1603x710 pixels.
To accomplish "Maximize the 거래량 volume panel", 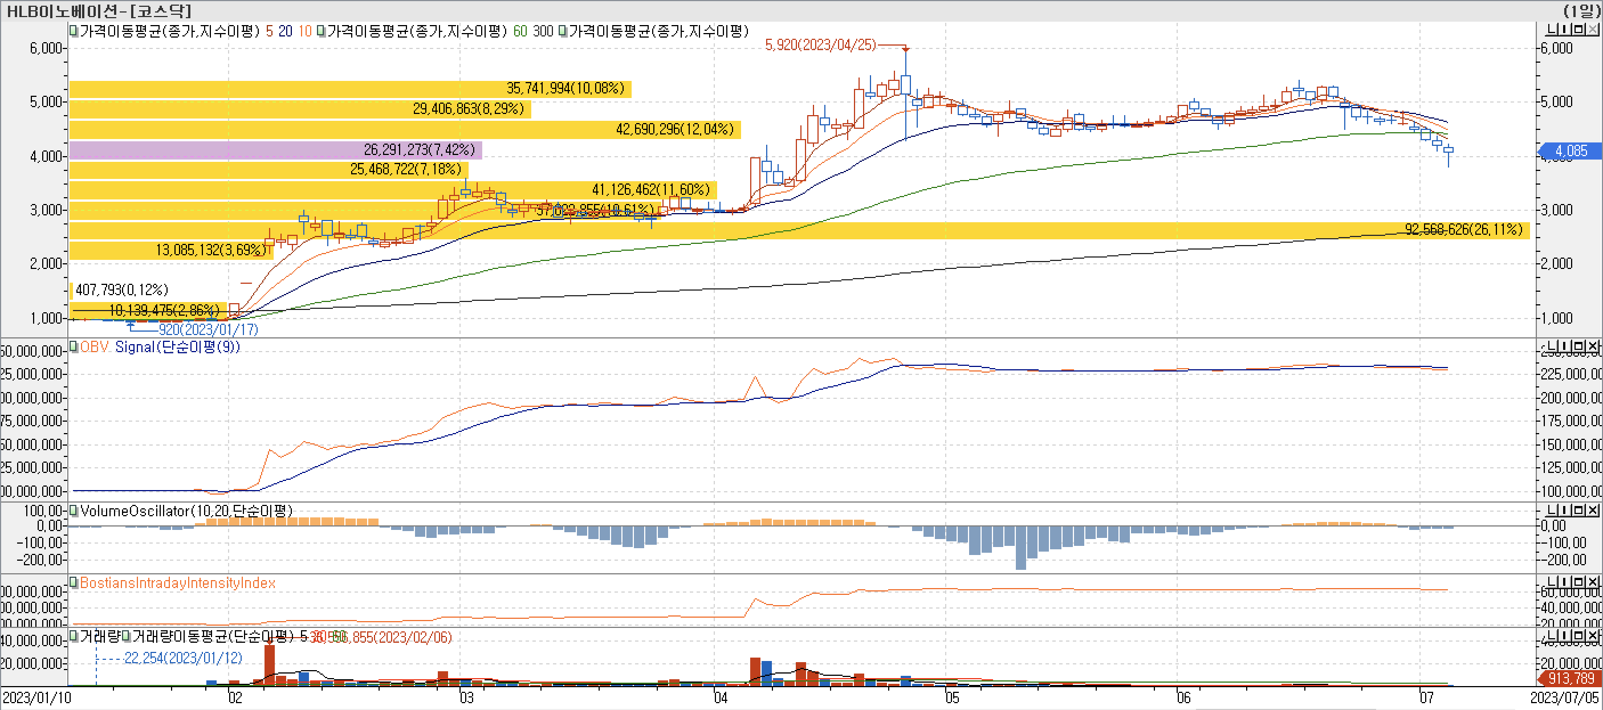I will [1578, 635].
